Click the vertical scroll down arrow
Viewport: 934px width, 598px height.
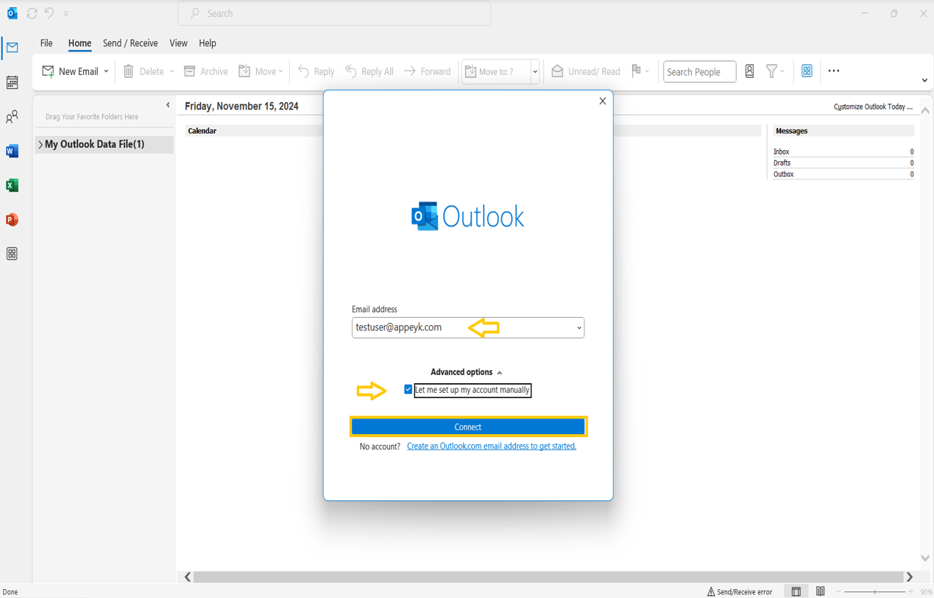tap(925, 558)
